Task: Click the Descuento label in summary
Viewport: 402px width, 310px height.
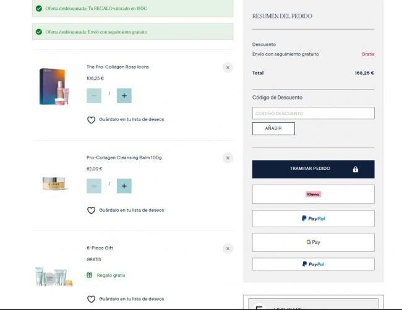Action: [x=264, y=44]
